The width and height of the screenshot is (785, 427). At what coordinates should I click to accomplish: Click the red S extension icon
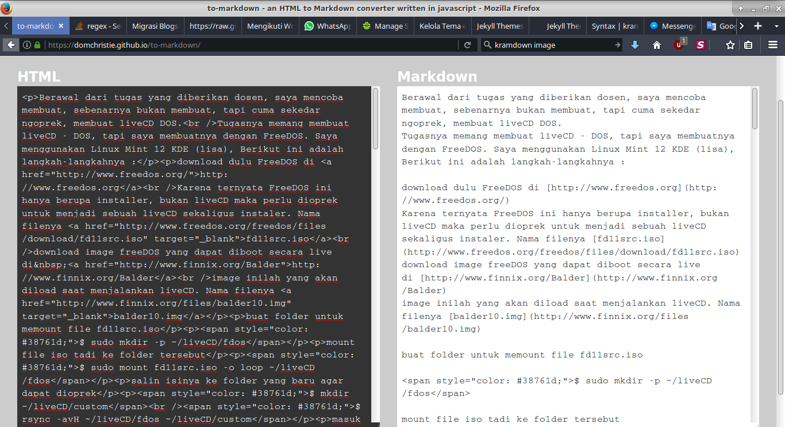click(701, 45)
